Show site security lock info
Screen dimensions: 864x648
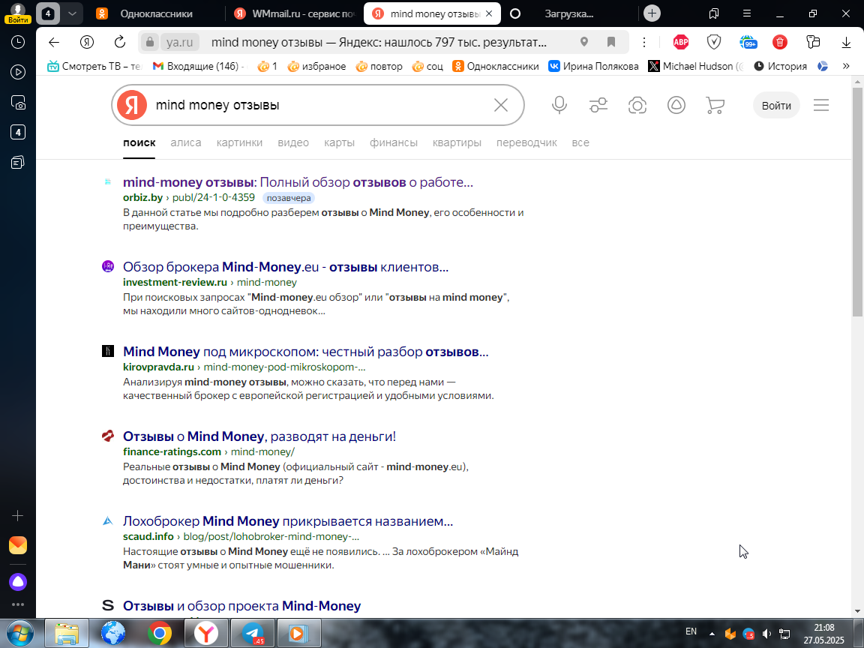point(149,43)
